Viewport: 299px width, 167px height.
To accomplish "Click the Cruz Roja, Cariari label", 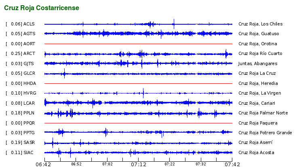I will (x=257, y=103).
